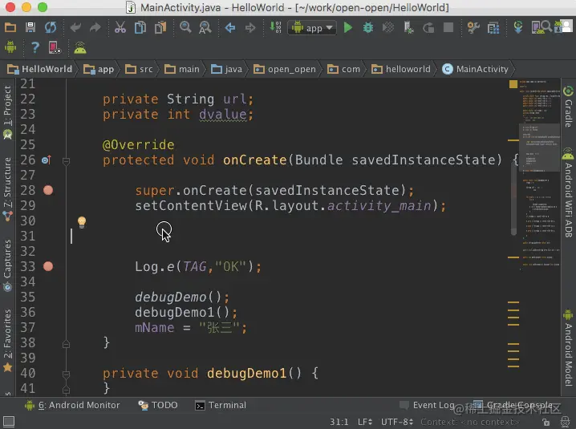This screenshot has height=429, width=576.
Task: Select HelloWorld breadcrumb
Action: pyautogui.click(x=40, y=69)
